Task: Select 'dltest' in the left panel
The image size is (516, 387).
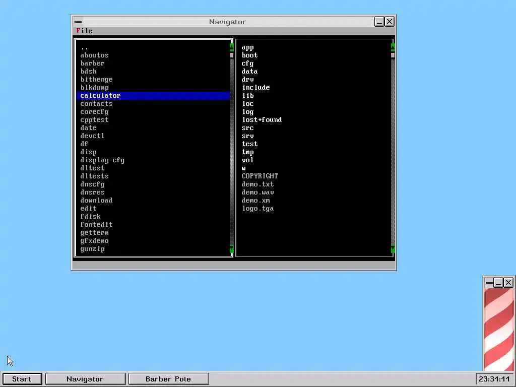Action: 153,168
